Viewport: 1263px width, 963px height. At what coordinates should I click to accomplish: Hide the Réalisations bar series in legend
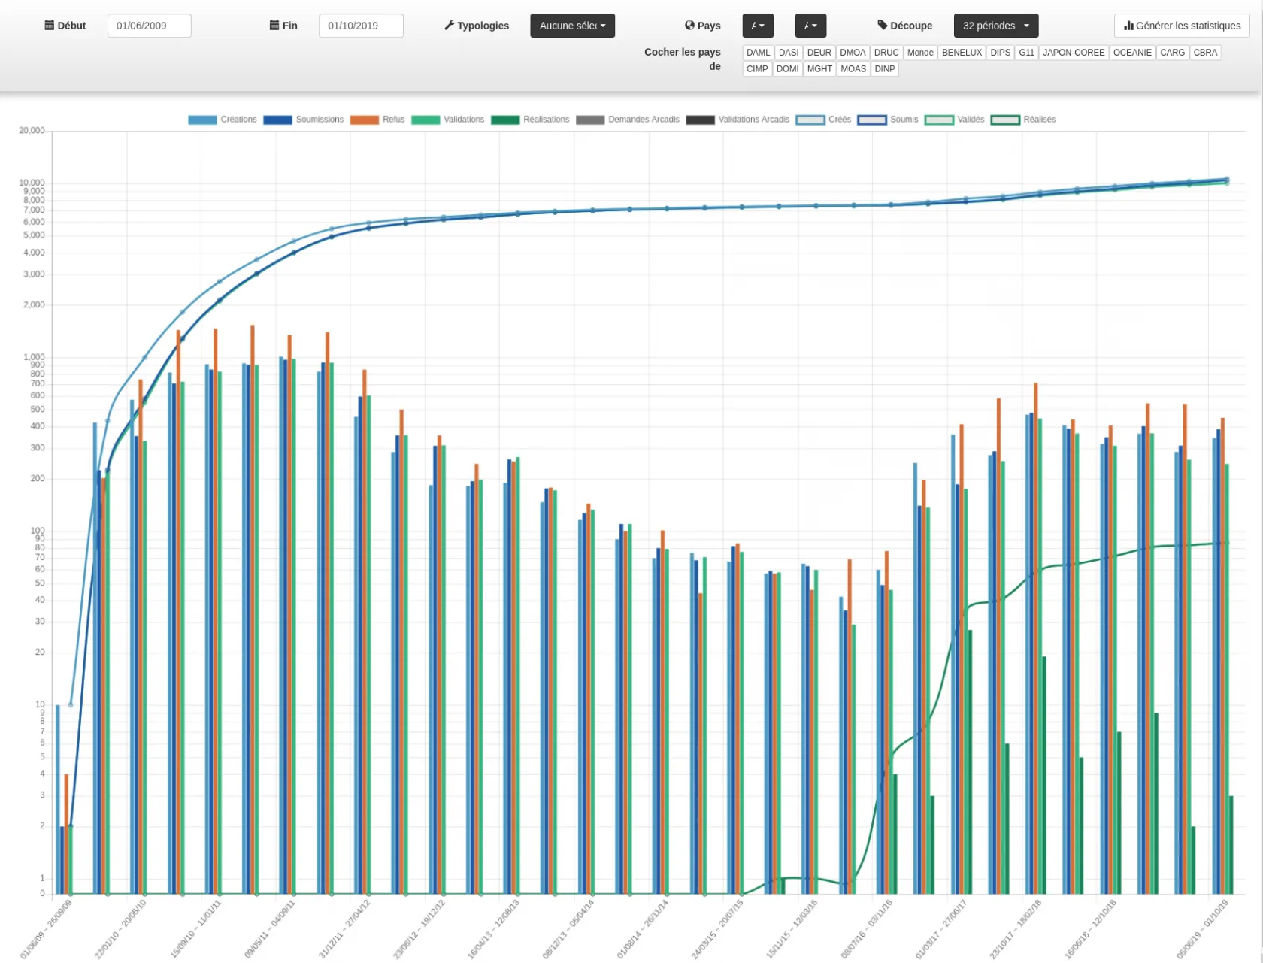coord(546,120)
